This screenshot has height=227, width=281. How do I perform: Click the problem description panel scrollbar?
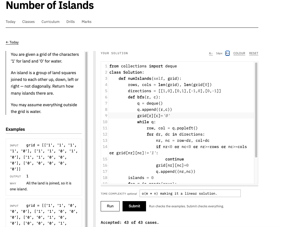pos(86,139)
